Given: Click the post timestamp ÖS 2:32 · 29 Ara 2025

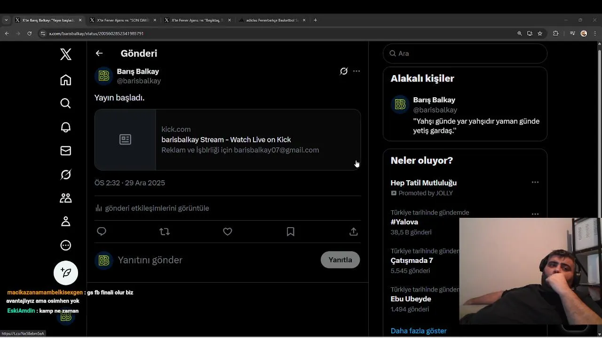Looking at the screenshot, I should [130, 183].
